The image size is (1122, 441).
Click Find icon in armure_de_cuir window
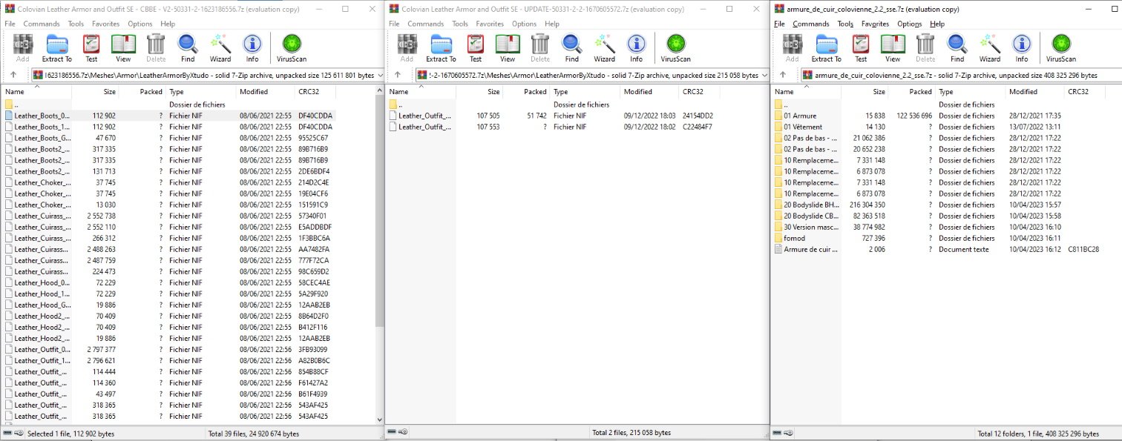[957, 48]
